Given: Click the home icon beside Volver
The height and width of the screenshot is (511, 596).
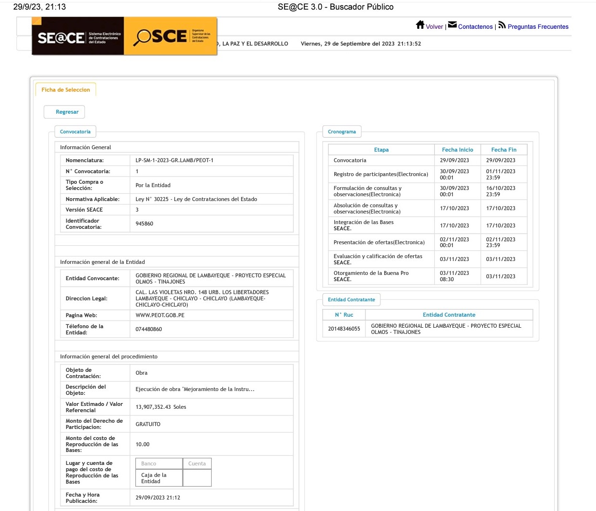Looking at the screenshot, I should (420, 25).
